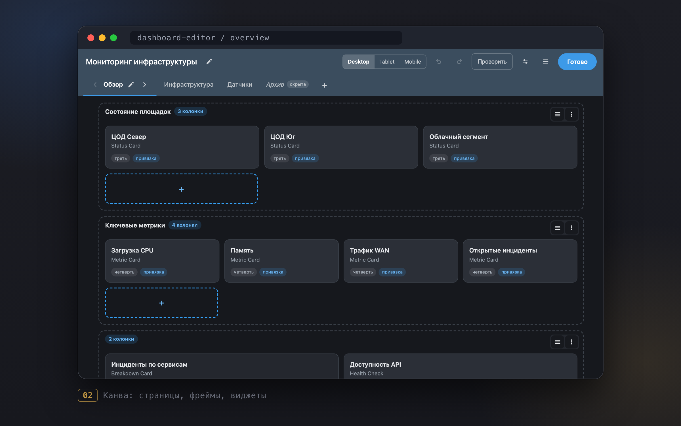Move Обзор tab left with chevron

pos(95,85)
